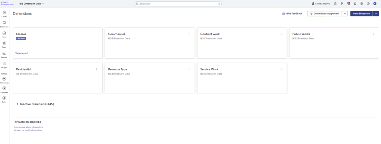Open the Commercial dimension card
Screen dimensions: 381x144
pyautogui.click(x=150, y=43)
